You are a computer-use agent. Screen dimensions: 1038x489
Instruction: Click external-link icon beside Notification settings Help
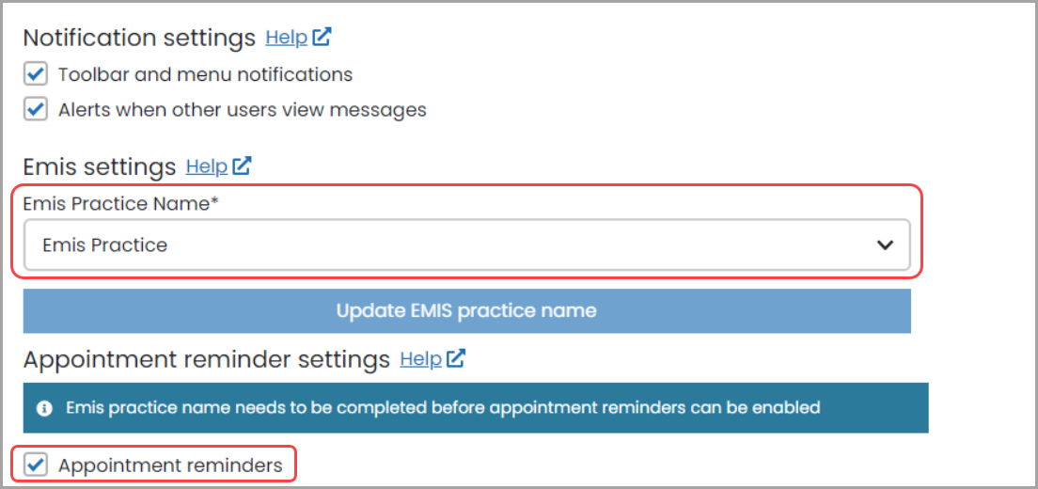tap(322, 38)
